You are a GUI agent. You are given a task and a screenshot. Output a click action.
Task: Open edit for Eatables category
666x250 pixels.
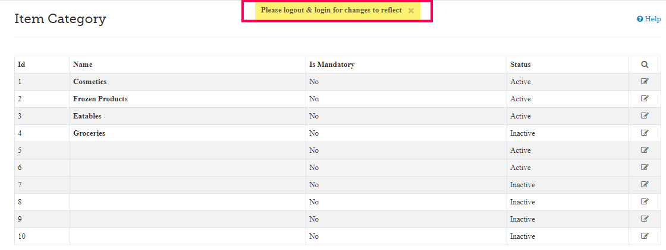(x=645, y=116)
